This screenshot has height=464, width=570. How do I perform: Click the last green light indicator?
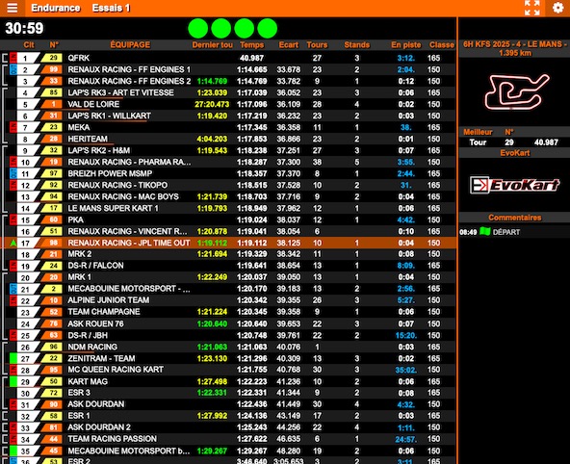click(268, 28)
